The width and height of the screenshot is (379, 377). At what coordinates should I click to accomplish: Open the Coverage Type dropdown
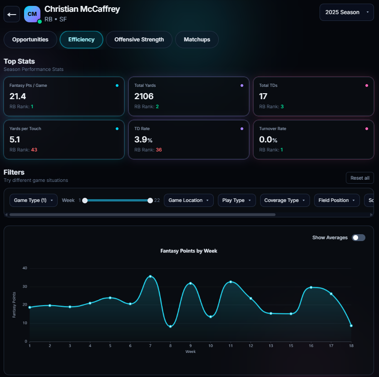285,200
